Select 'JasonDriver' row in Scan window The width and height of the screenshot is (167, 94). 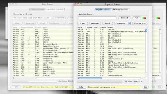tap(43, 67)
